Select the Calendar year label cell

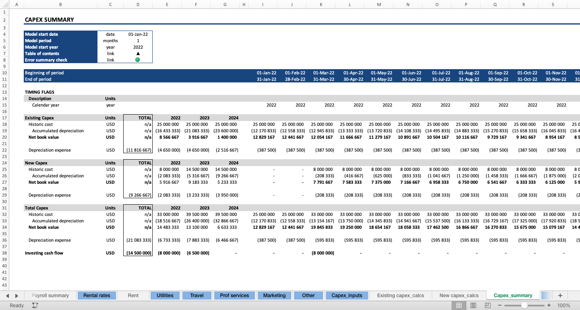point(46,105)
